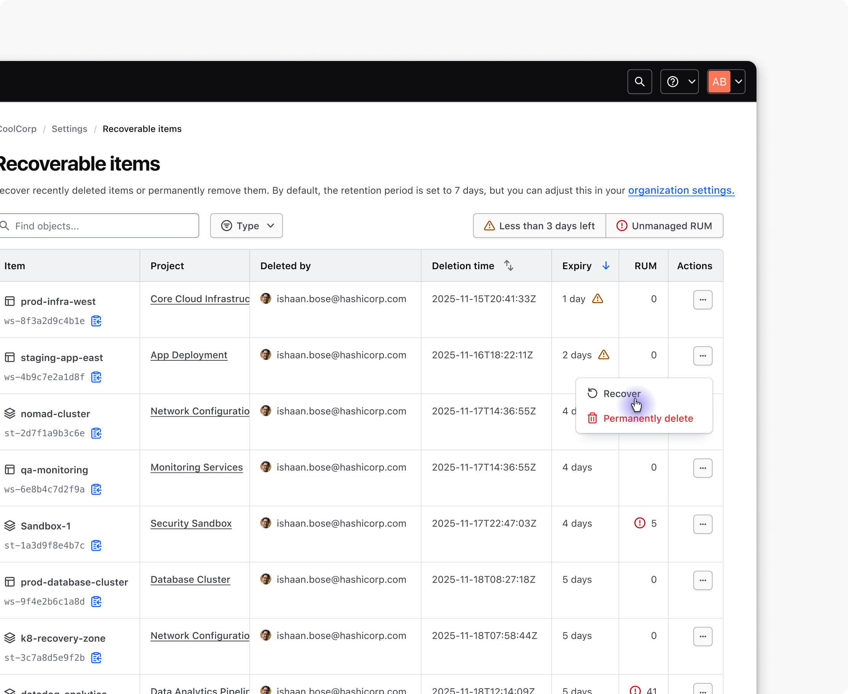
Task: Open the App Deployment project link
Action: pyautogui.click(x=189, y=355)
